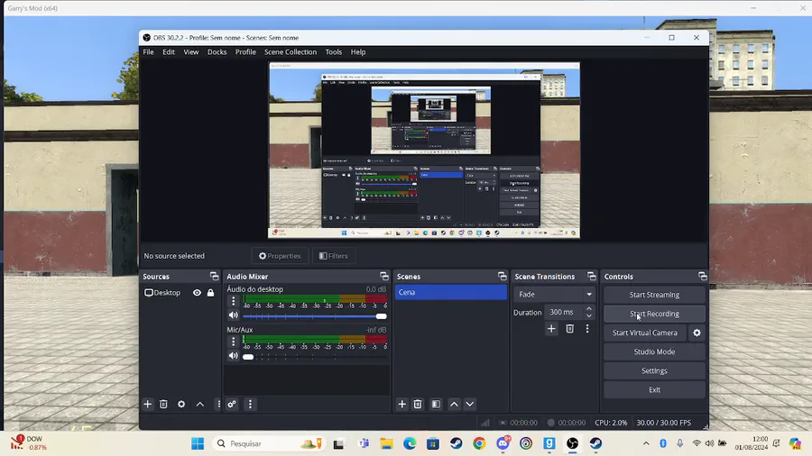Float the Scenes dock icon
Viewport: 812px width, 456px height.
[x=503, y=276]
